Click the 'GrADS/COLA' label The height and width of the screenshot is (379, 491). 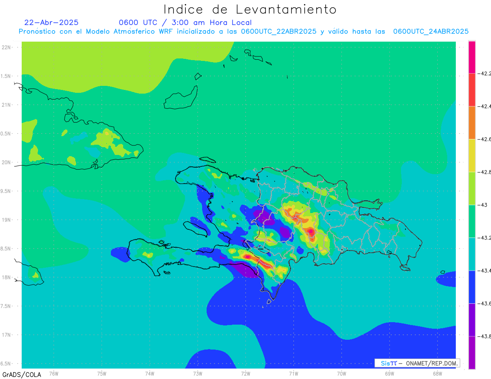[x=22, y=375]
